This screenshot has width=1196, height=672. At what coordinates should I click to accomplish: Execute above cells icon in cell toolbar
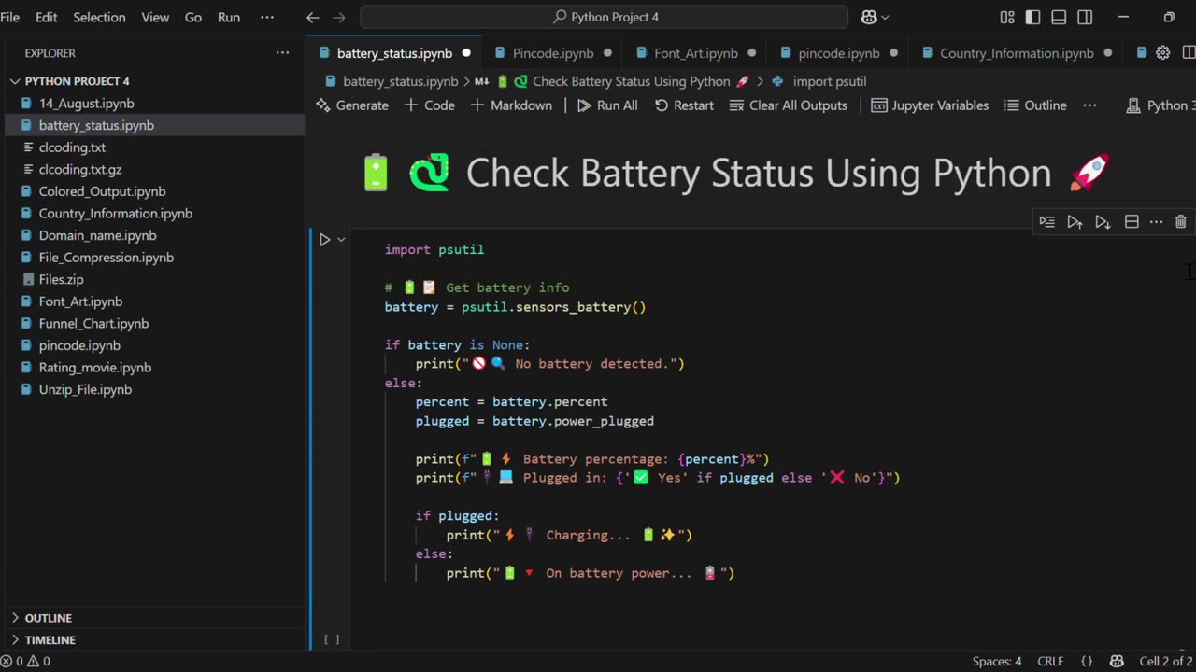point(1075,222)
